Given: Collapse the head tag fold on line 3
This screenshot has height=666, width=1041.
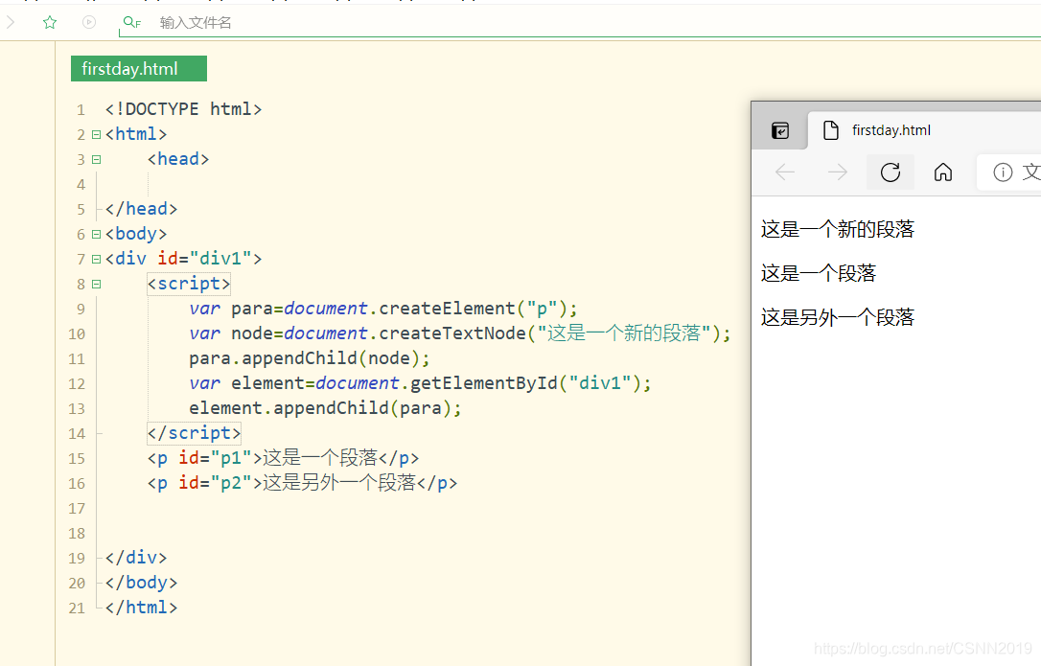Looking at the screenshot, I should click(x=96, y=159).
